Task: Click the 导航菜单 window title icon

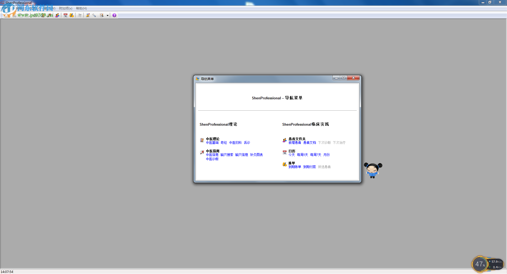Action: tap(198, 79)
